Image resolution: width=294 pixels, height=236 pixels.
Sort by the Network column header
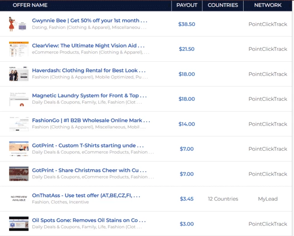268,5
